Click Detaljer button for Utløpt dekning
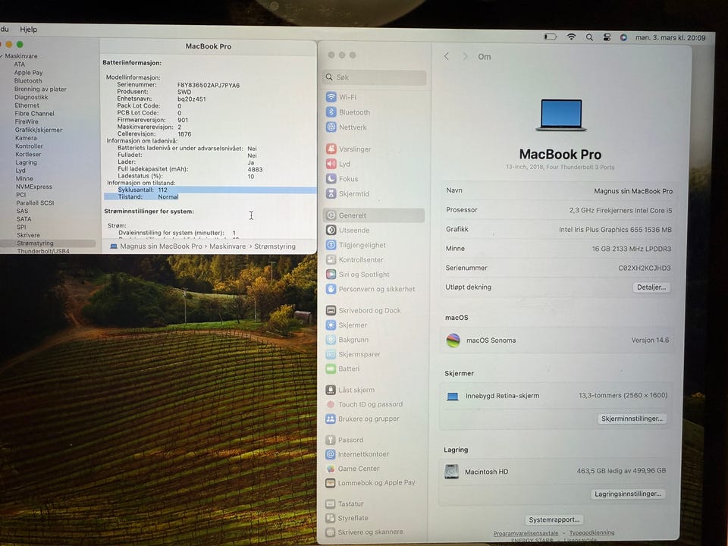The height and width of the screenshot is (546, 728). 651,287
